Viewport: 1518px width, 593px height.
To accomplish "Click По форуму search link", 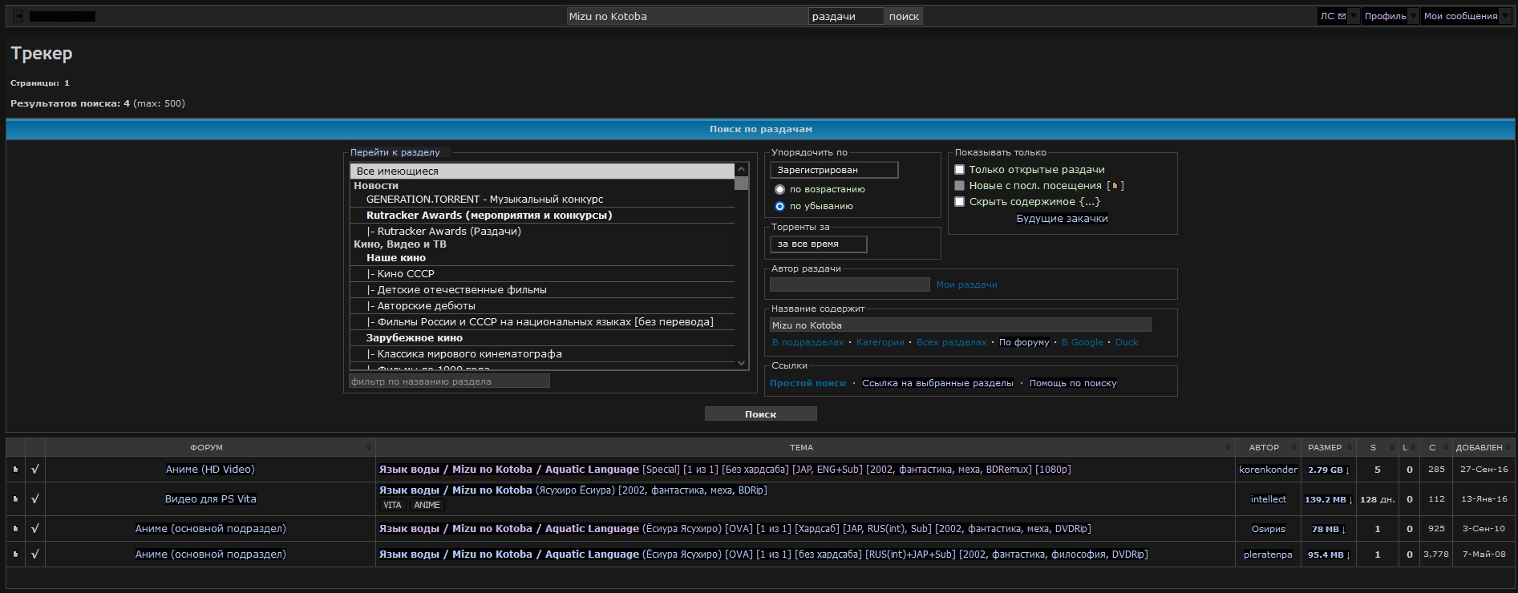I will click(x=1024, y=342).
